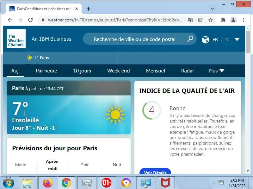
Task: Open the control panel taskbar icon
Action: [x=146, y=183]
